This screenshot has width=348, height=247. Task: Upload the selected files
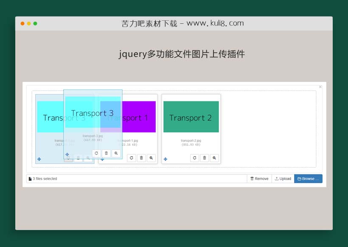283,179
